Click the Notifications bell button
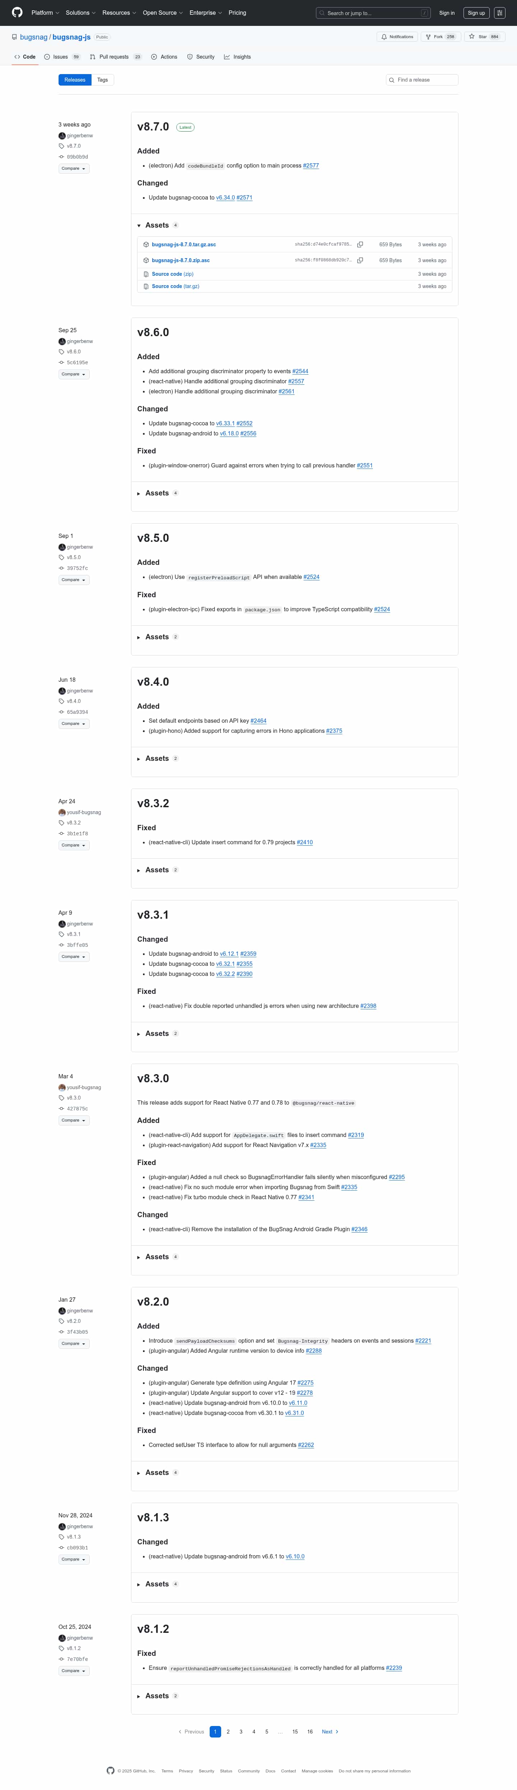 pyautogui.click(x=397, y=37)
